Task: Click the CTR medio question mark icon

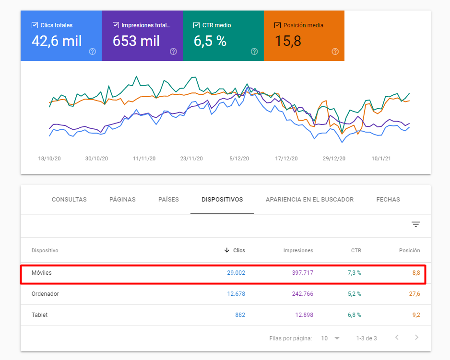Action: (x=254, y=52)
